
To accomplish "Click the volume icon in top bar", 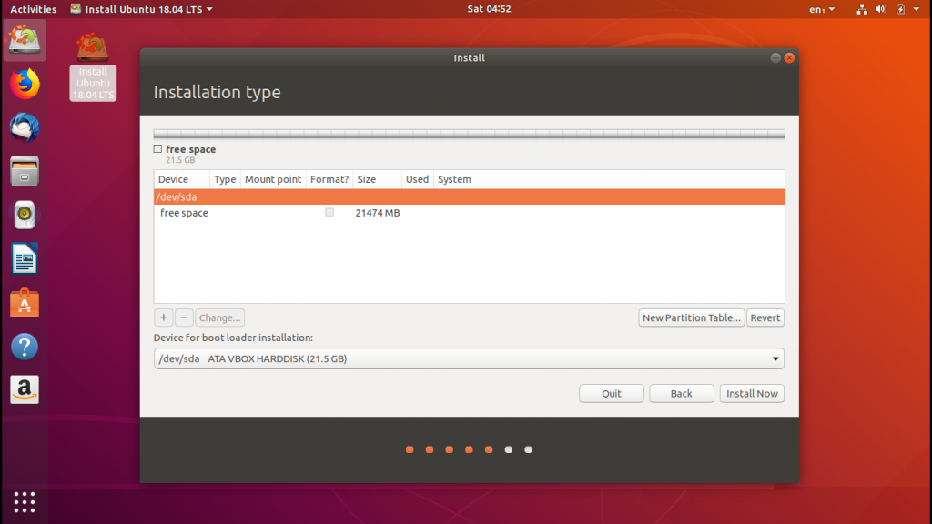I will click(880, 9).
